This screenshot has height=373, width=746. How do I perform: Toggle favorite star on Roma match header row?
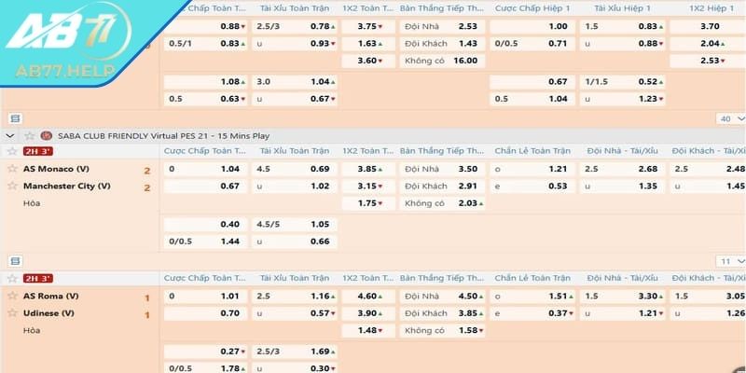coord(12,278)
